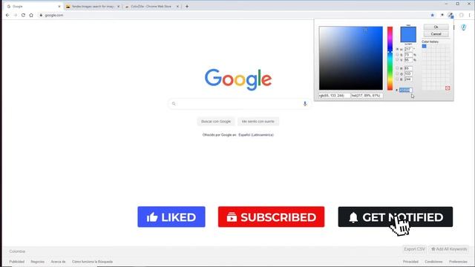Image resolution: width=475 pixels, height=267 pixels.
Task: Open the browser home page icon
Action: [31, 15]
